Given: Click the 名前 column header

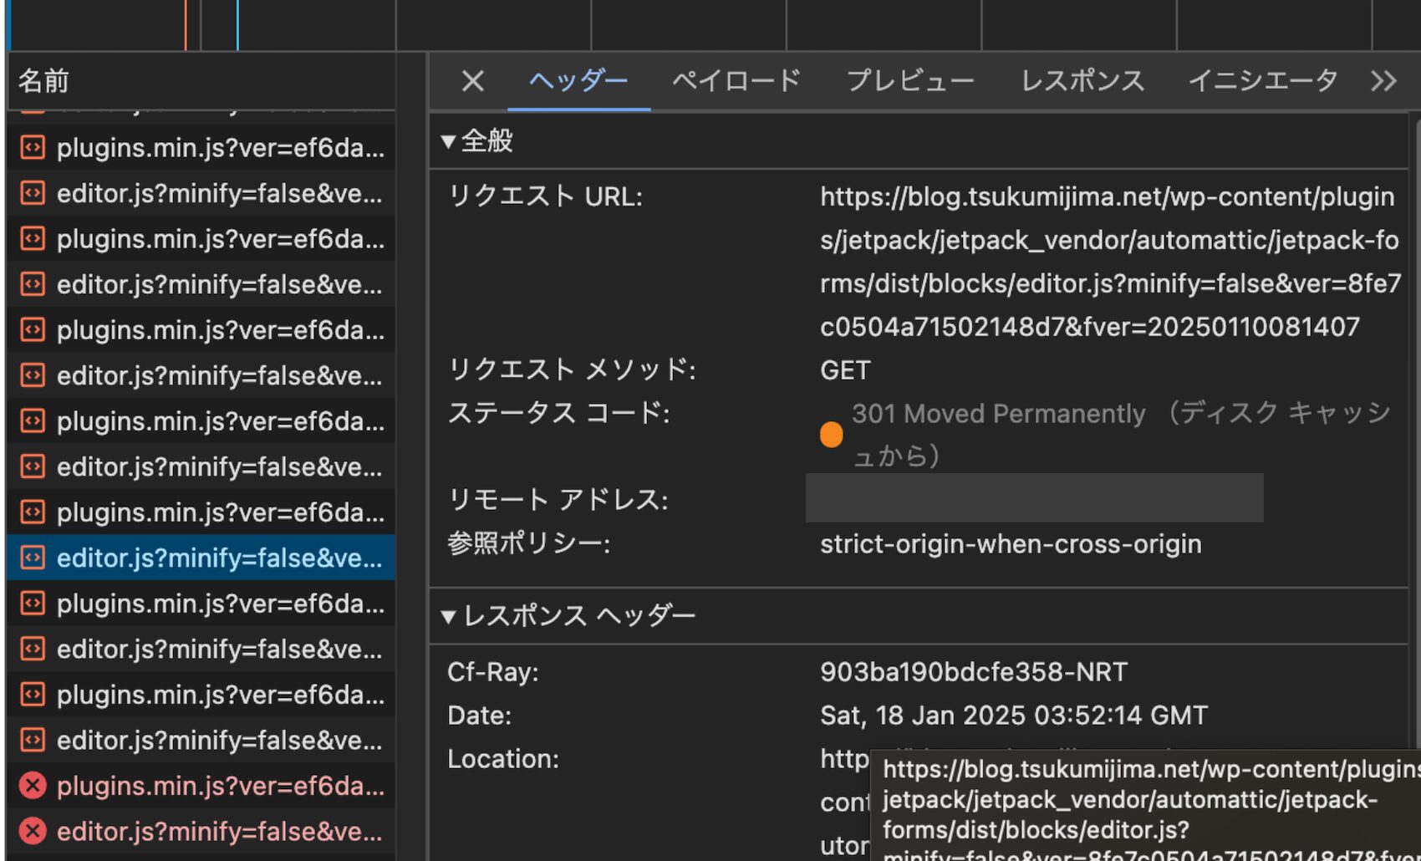Looking at the screenshot, I should tap(43, 81).
